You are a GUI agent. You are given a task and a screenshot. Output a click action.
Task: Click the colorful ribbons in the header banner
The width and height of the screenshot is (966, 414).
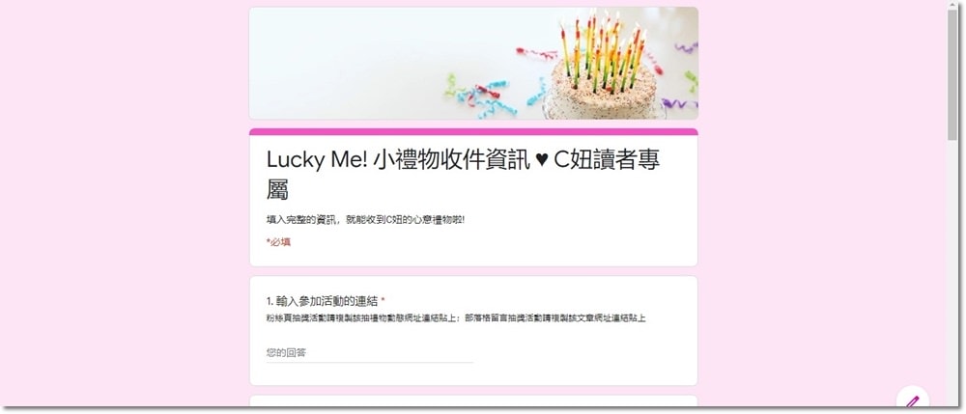click(x=487, y=96)
